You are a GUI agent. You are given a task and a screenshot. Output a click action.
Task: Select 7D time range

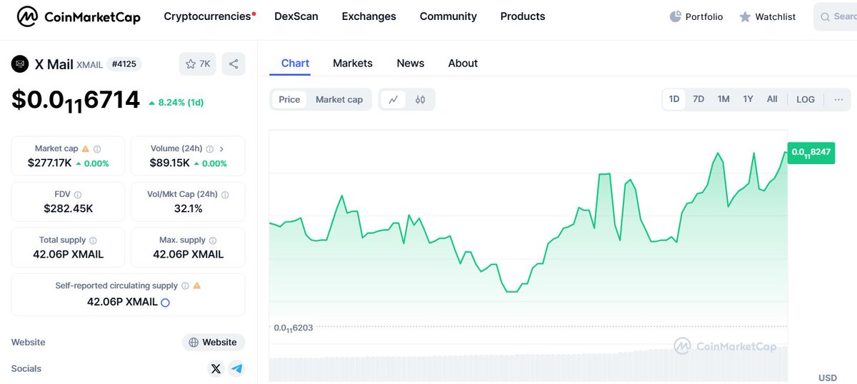(698, 99)
